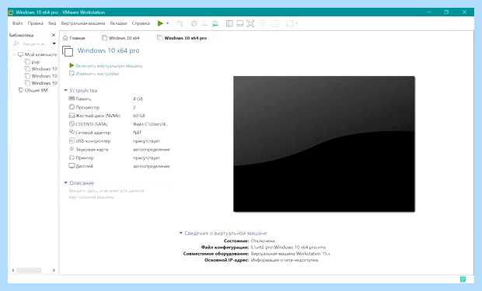The width and height of the screenshot is (482, 291).
Task: Open the Виртуальная машина menu
Action: coord(83,23)
